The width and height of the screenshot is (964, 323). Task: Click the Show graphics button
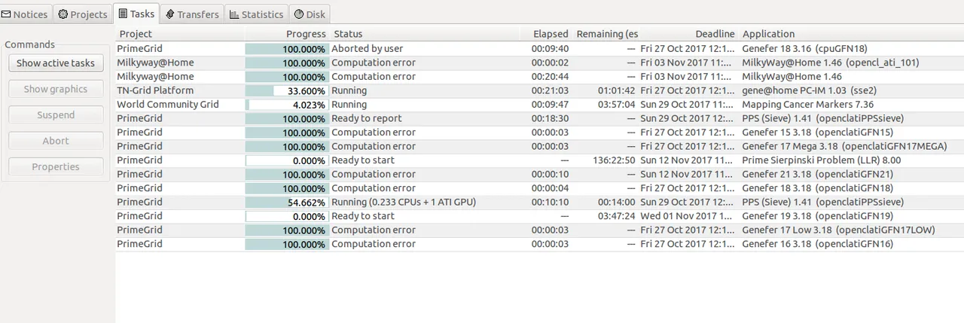(x=56, y=89)
